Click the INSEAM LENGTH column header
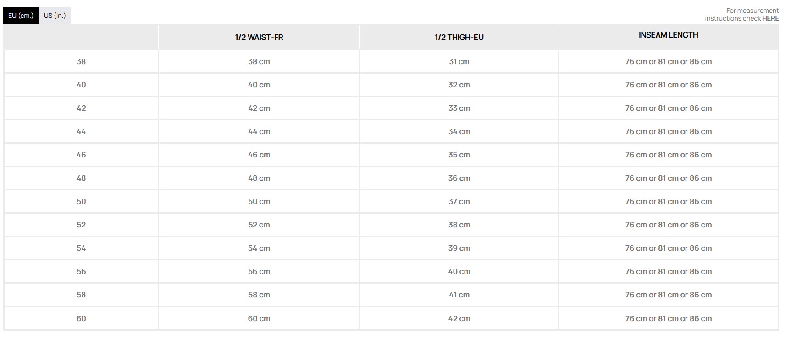The width and height of the screenshot is (791, 339). point(668,35)
